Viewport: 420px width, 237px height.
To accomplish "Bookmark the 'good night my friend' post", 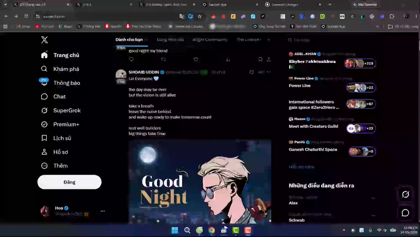I will pyautogui.click(x=260, y=60).
